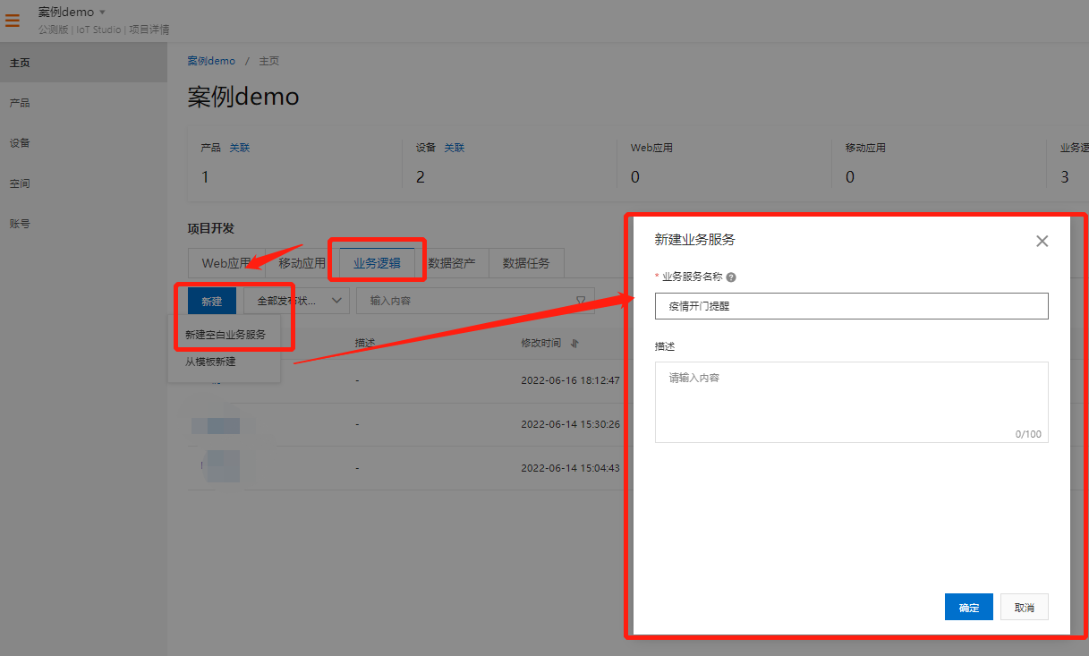
Task: Switch to the 业务逻辑 tab
Action: (377, 263)
